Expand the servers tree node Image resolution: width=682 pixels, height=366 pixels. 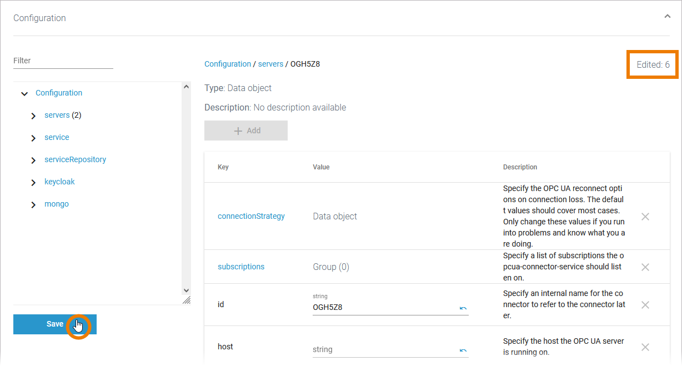(x=34, y=116)
